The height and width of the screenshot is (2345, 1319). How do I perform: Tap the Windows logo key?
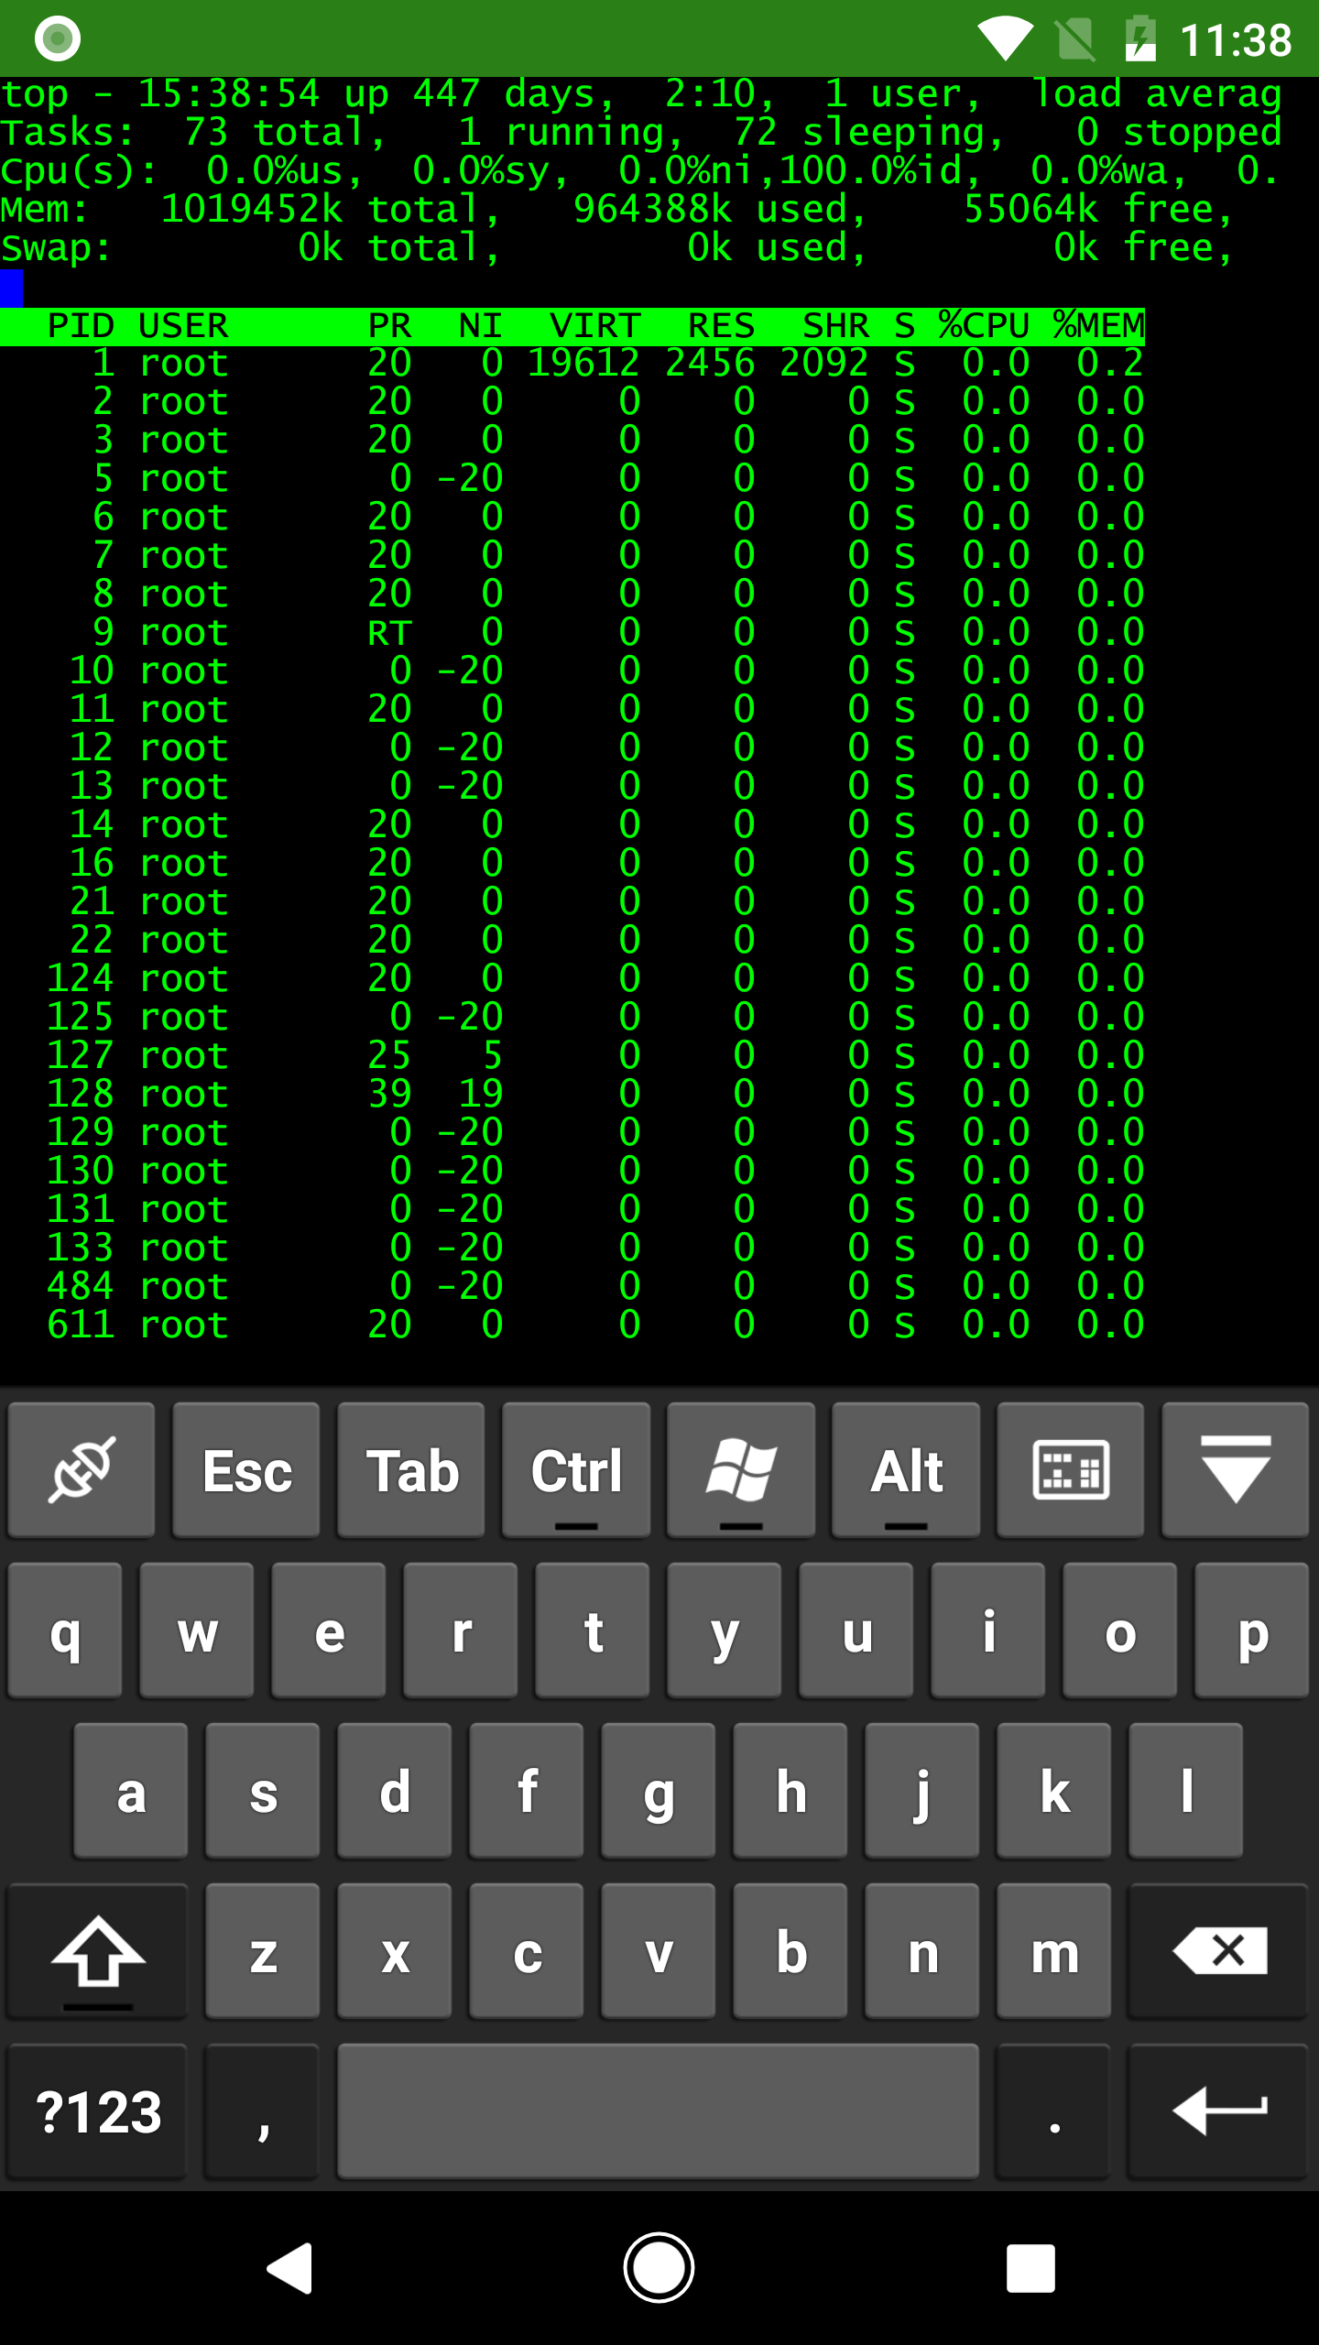pyautogui.click(x=741, y=1470)
